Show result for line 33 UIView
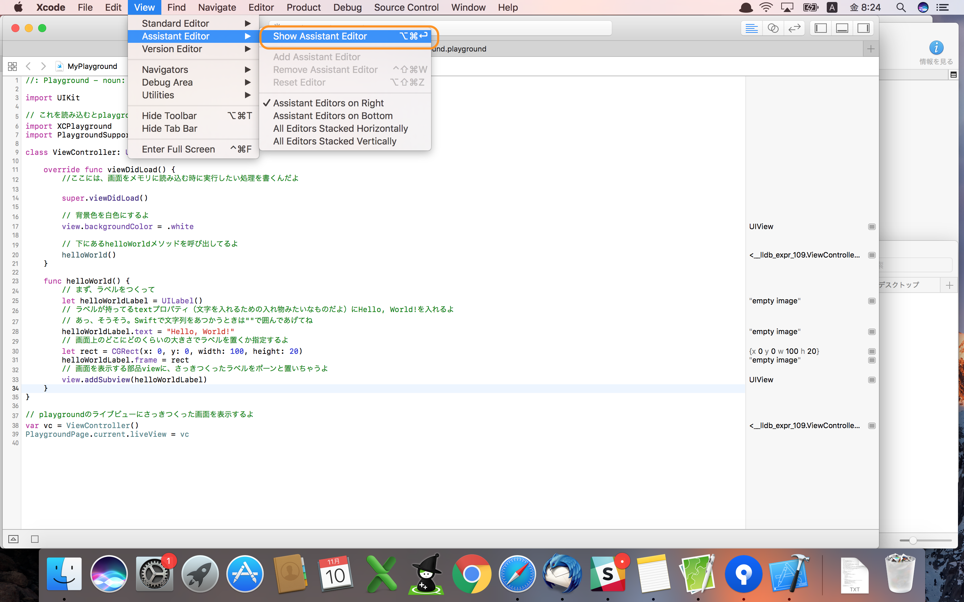 tap(872, 380)
